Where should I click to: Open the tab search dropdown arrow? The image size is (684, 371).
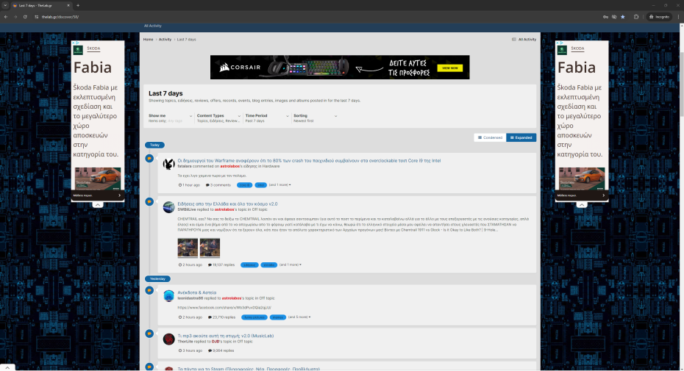point(5,6)
